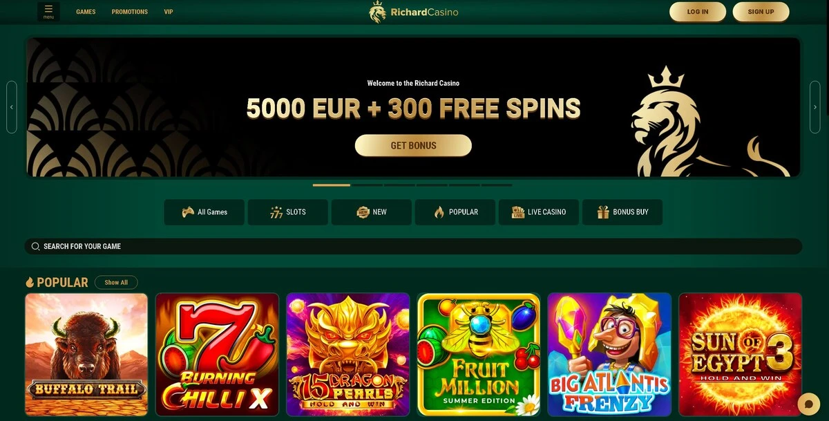Image resolution: width=829 pixels, height=421 pixels.
Task: Go to previous banner slide arrow
Action: tap(12, 107)
